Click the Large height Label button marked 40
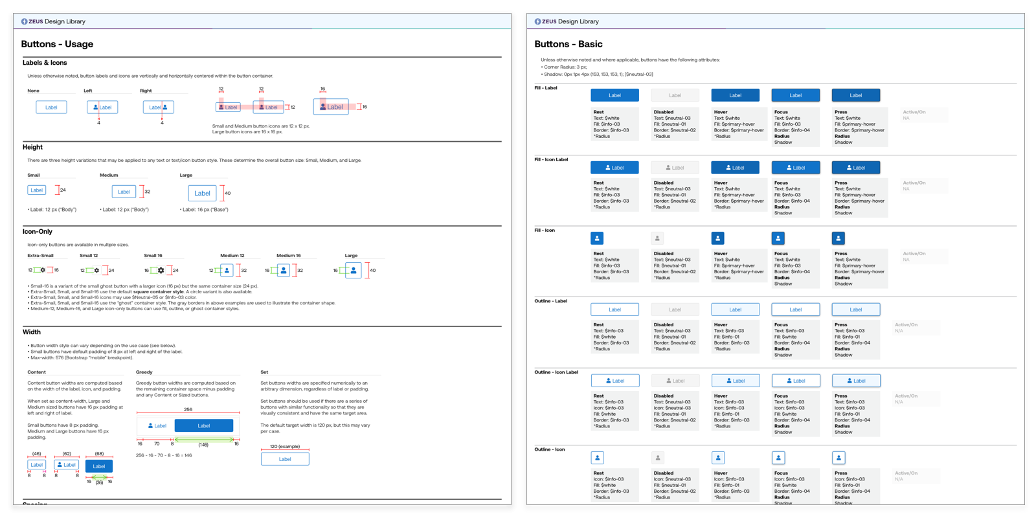The image size is (1036, 518). (202, 193)
